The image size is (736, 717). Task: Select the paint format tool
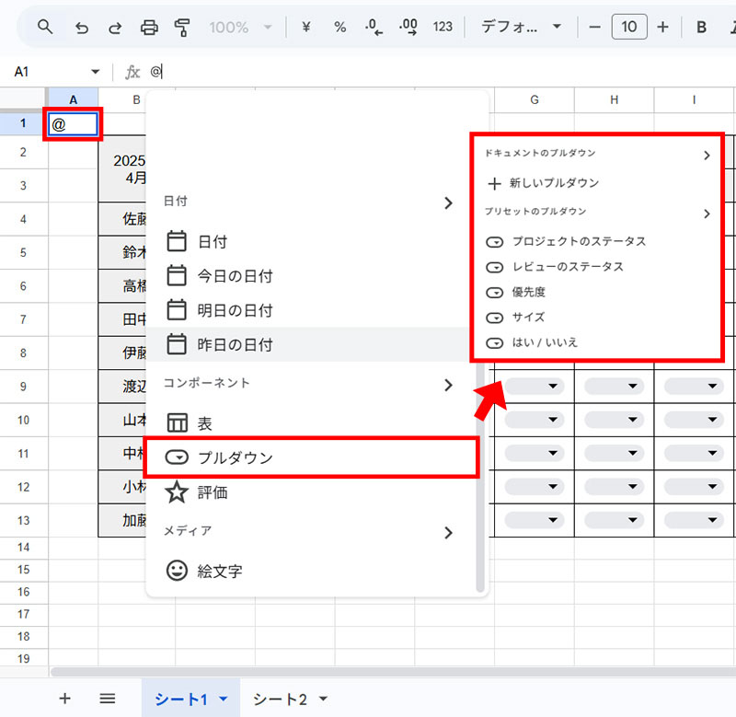pyautogui.click(x=182, y=28)
